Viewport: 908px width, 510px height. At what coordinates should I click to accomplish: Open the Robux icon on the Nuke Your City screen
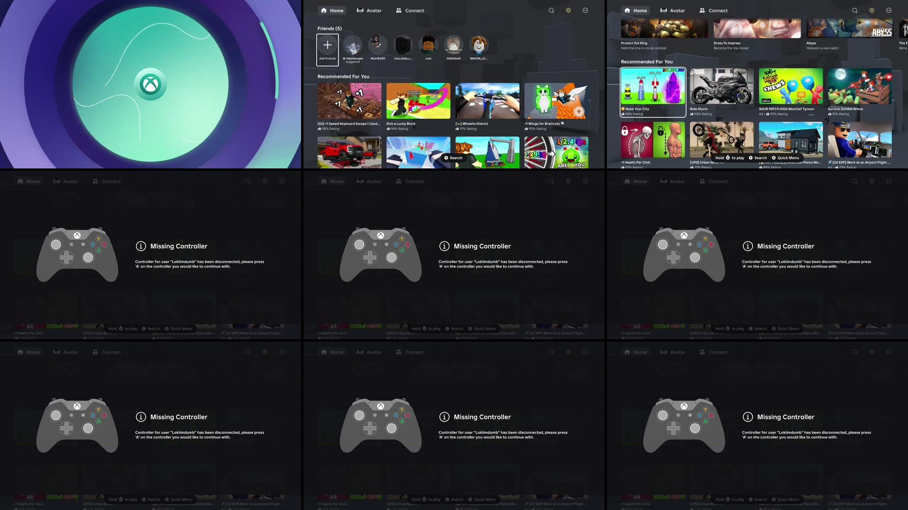pos(872,10)
